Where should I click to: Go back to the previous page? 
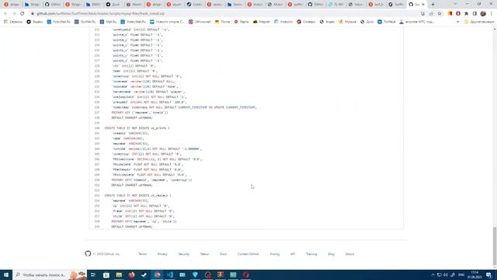click(5, 14)
